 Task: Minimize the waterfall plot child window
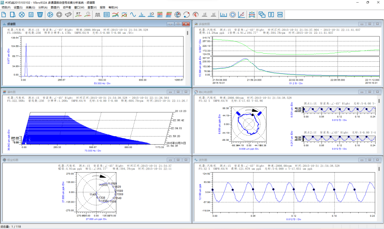(x=170, y=92)
